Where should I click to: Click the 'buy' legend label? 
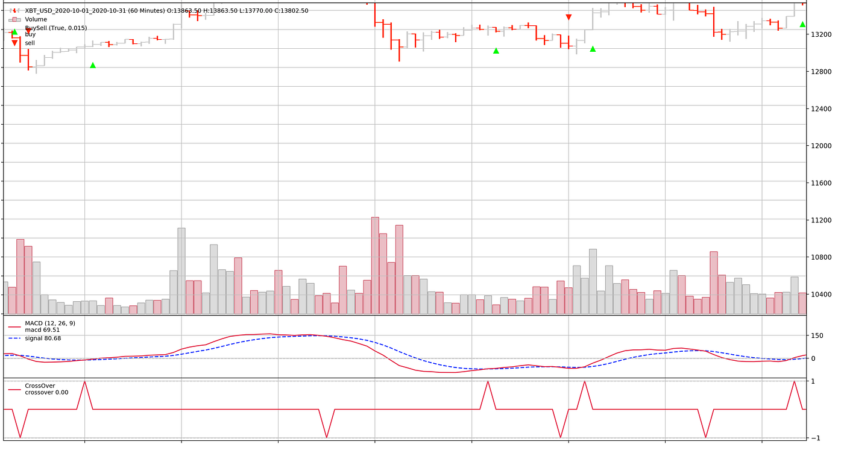pos(30,34)
